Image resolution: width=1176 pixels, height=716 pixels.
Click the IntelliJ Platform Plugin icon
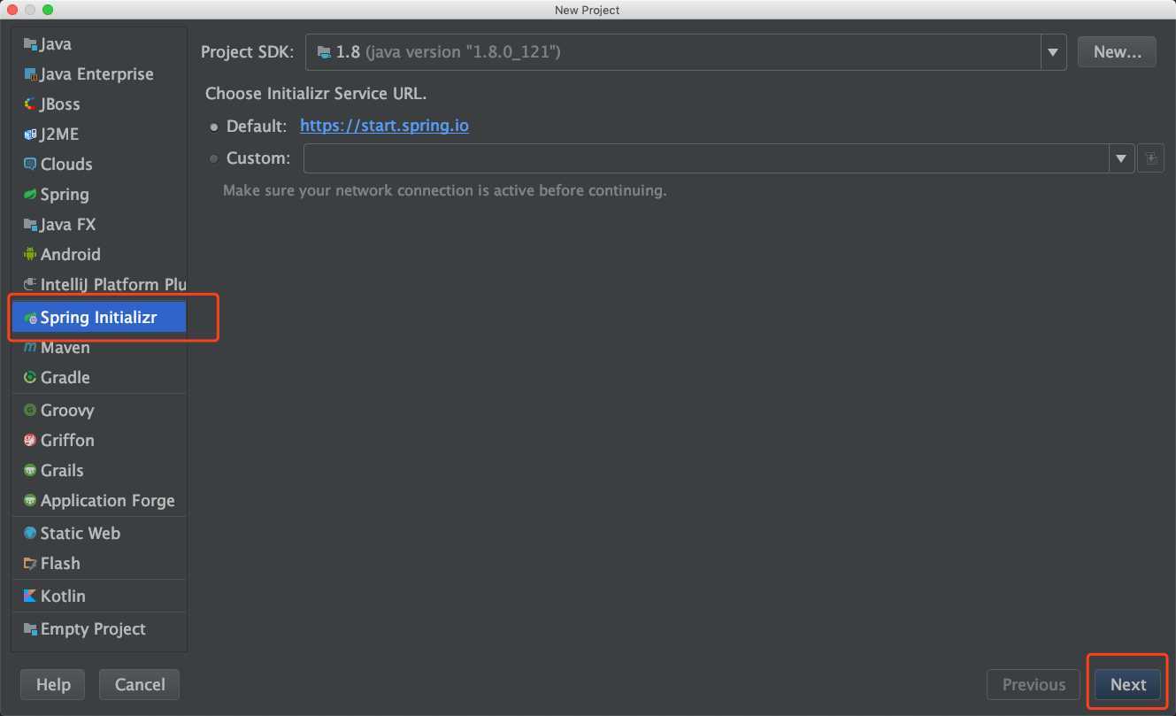31,285
